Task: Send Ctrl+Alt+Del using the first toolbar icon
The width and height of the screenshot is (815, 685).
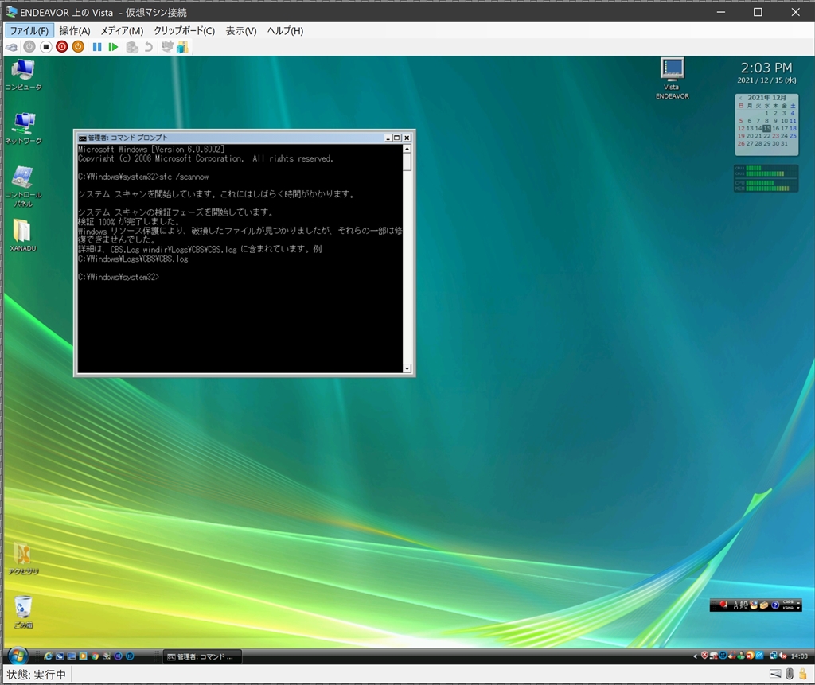Action: point(11,47)
